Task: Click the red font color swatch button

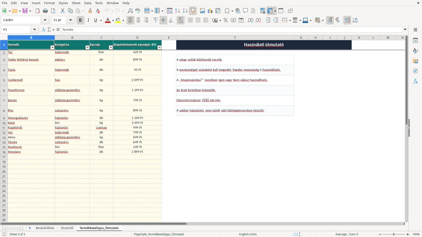Action: tap(108, 20)
